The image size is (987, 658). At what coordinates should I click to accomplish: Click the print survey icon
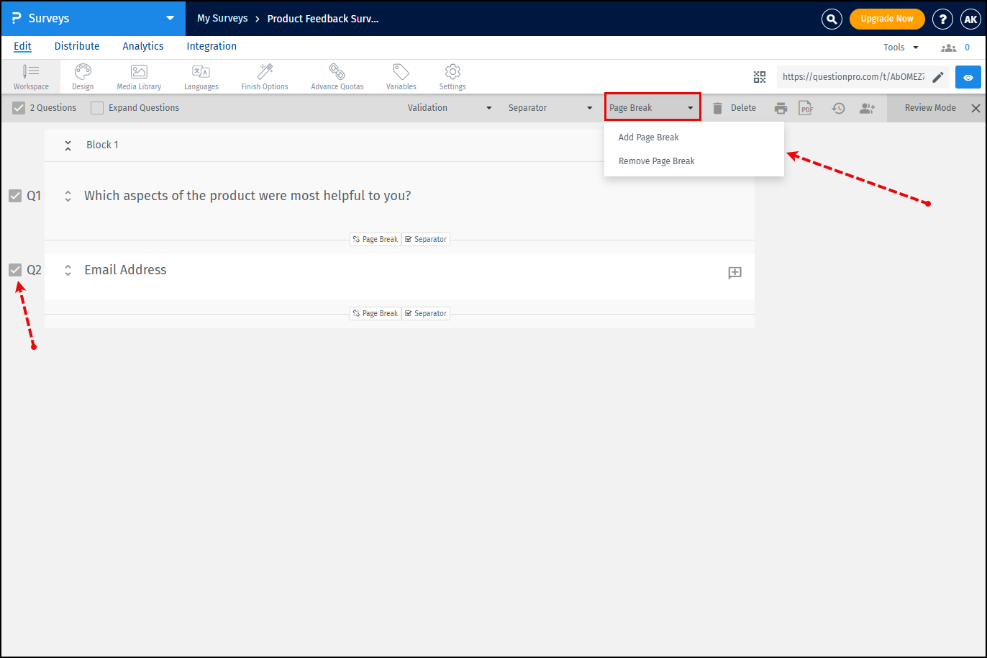pos(781,108)
